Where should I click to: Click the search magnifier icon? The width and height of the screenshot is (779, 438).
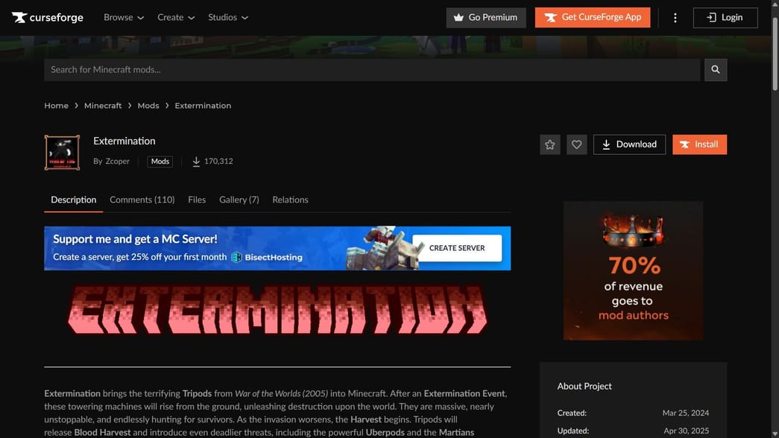pyautogui.click(x=715, y=69)
